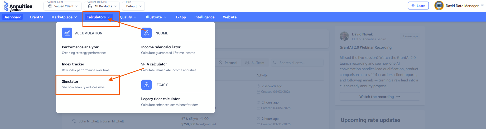Go to the Dashboard tab

(x=12, y=17)
